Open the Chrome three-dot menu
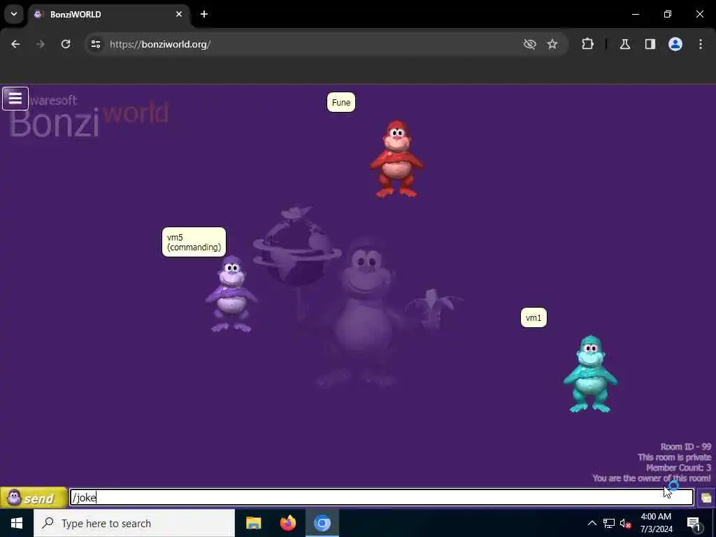Image resolution: width=716 pixels, height=537 pixels. 701,44
